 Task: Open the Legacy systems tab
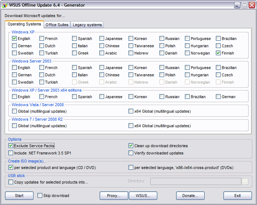click(87, 25)
